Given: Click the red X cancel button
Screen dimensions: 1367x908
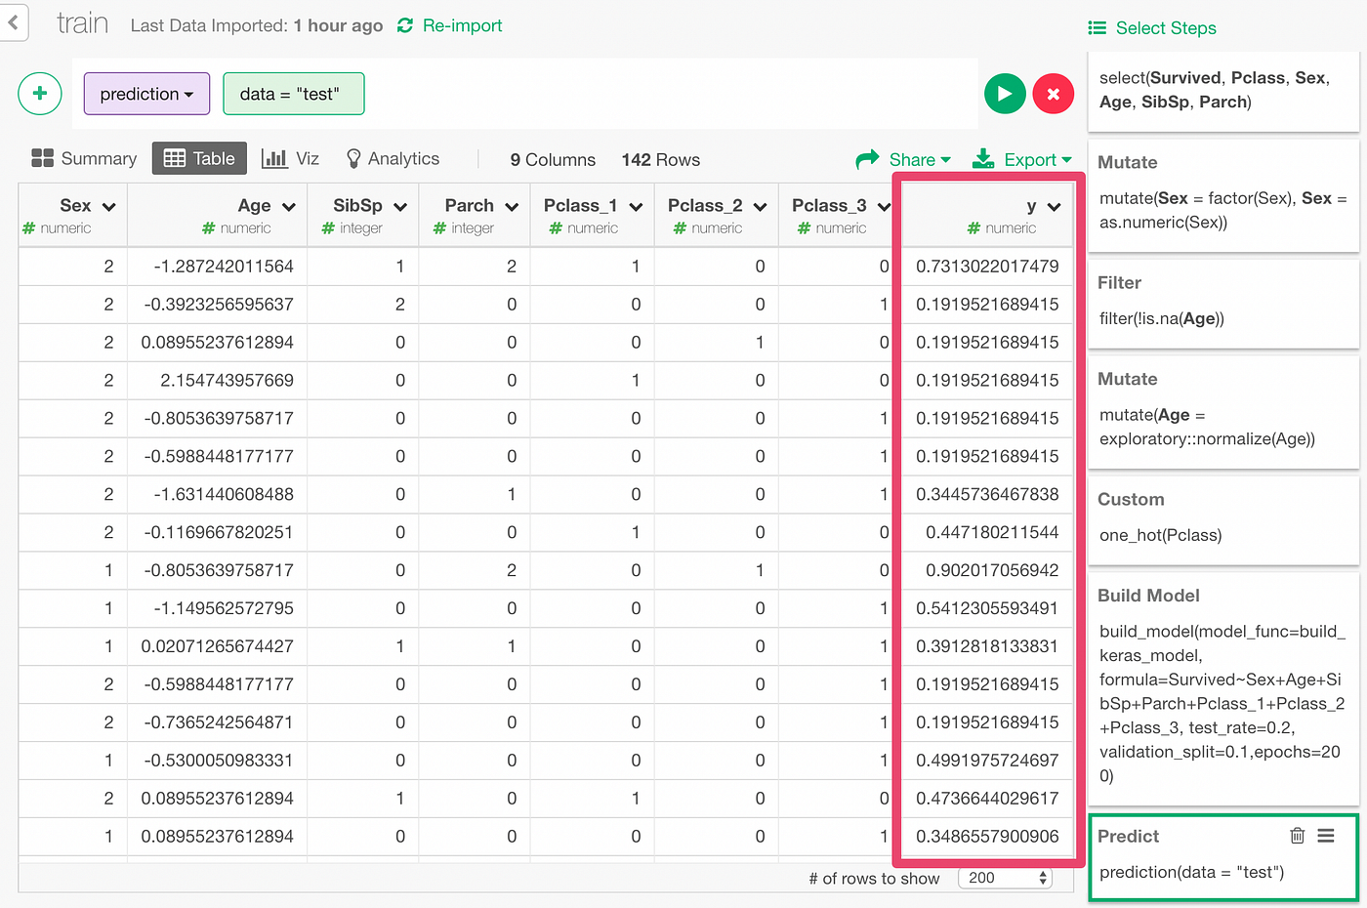Looking at the screenshot, I should [x=1054, y=93].
